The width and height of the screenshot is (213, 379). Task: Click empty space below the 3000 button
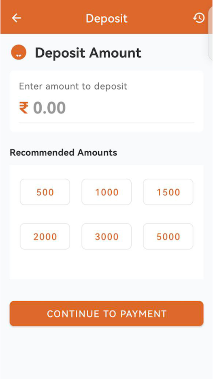pos(106,264)
